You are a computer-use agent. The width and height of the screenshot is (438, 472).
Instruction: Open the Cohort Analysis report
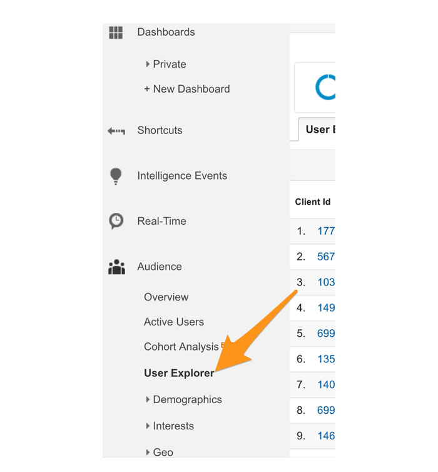click(181, 347)
